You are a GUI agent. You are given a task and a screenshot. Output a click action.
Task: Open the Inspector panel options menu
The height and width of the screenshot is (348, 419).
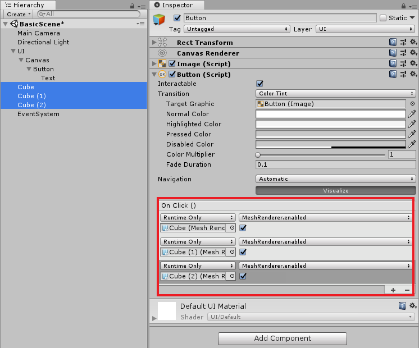pos(413,6)
